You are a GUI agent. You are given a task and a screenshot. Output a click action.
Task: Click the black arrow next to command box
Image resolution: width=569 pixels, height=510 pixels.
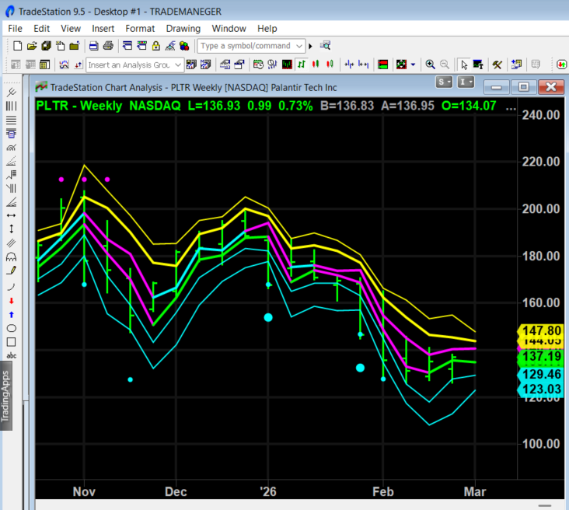coord(310,46)
